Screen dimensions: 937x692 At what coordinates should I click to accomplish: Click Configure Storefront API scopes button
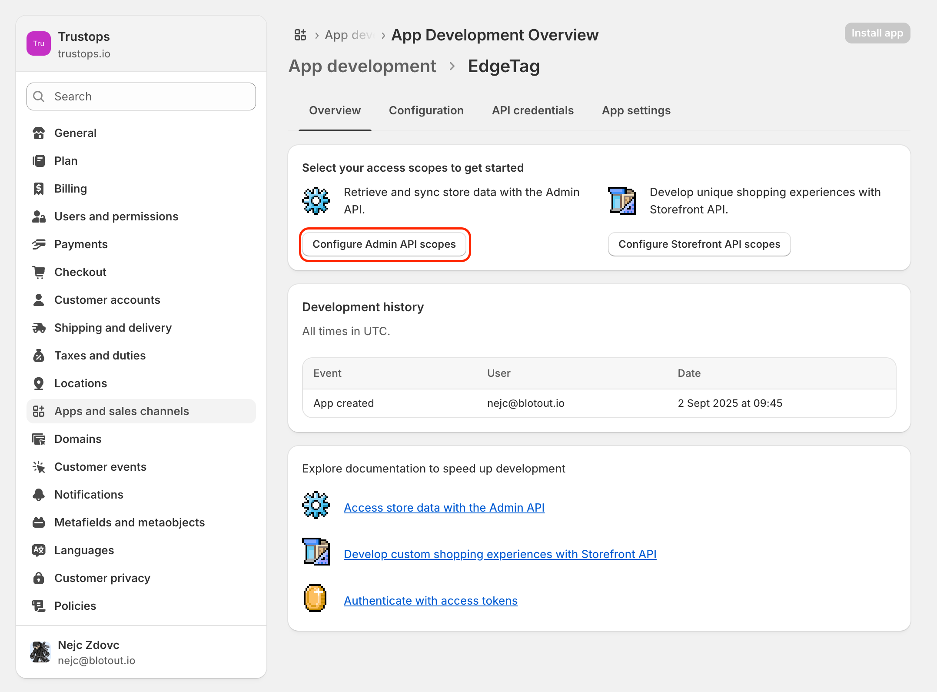pyautogui.click(x=699, y=244)
